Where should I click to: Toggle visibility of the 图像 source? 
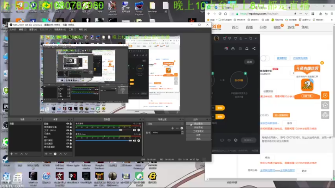(67, 124)
